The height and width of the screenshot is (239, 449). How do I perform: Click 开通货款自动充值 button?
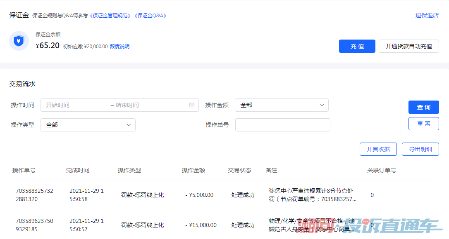pyautogui.click(x=408, y=46)
